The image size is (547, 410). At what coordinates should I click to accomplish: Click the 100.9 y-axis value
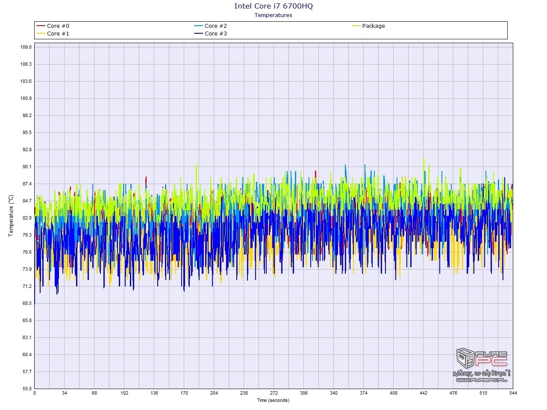point(26,98)
